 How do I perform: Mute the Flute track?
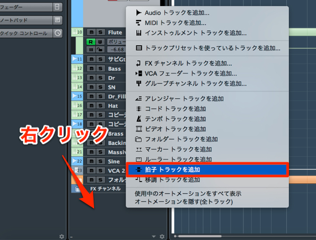pyautogui.click(x=91, y=32)
